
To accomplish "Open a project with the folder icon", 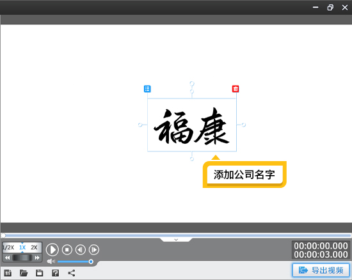I will 24,273.
